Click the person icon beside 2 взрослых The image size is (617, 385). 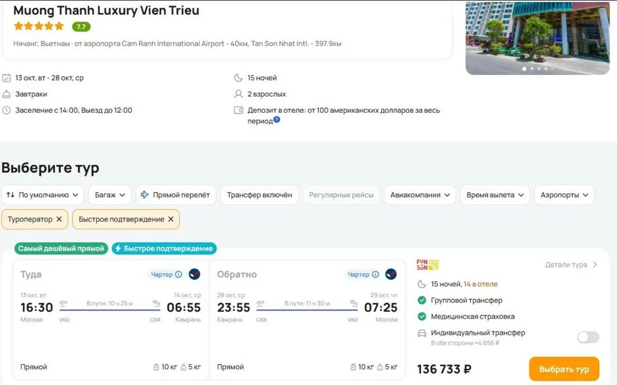pyautogui.click(x=238, y=94)
